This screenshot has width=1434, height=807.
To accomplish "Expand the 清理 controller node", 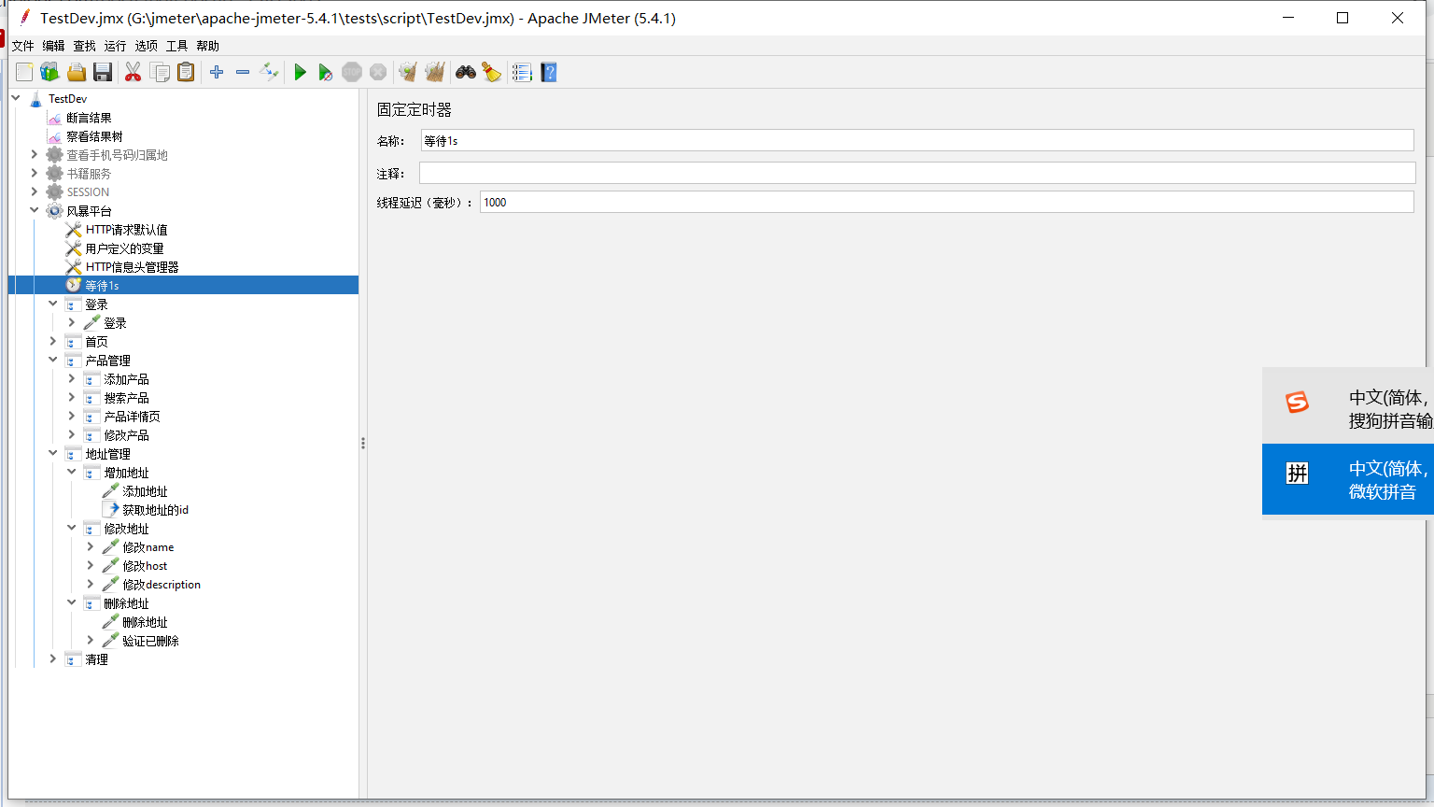I will click(x=53, y=658).
